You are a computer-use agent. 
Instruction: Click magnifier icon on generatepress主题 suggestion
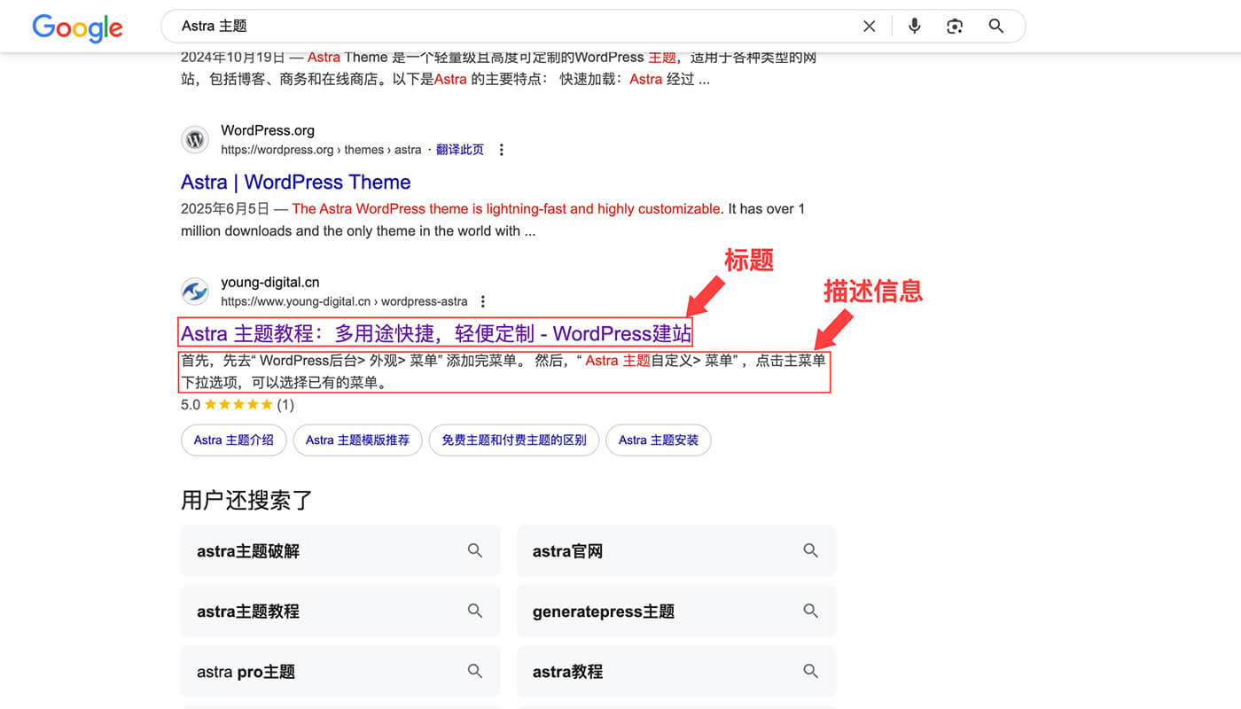coord(811,611)
